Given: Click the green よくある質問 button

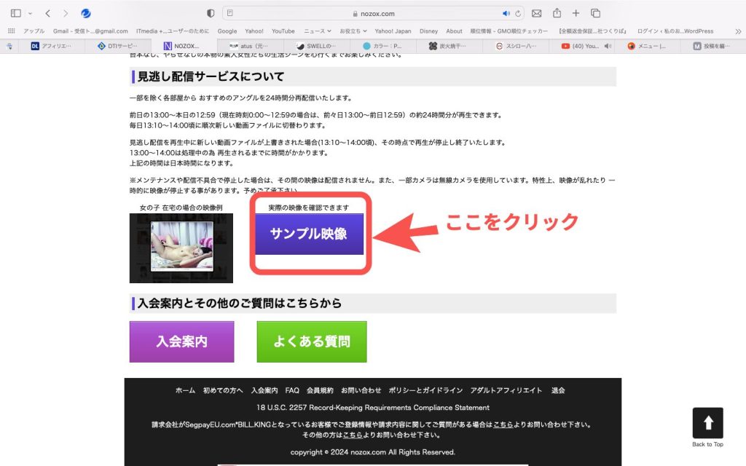Looking at the screenshot, I should click(x=312, y=341).
